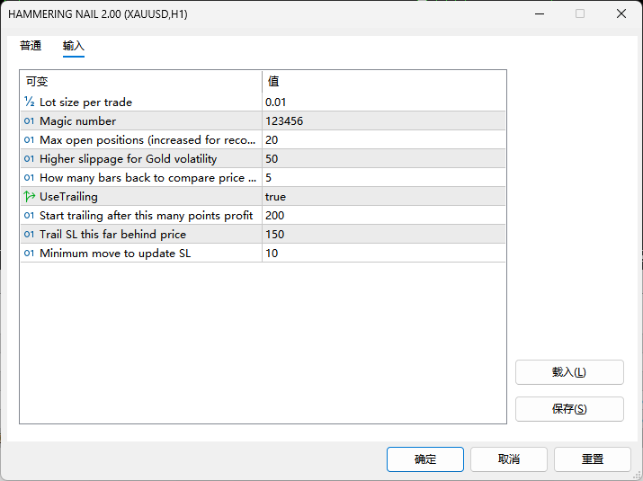Close the HAMMERING NAIL dialog window
The width and height of the screenshot is (643, 481).
click(x=621, y=14)
